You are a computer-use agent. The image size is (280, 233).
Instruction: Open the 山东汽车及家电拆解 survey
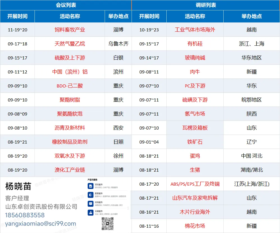point(195,198)
